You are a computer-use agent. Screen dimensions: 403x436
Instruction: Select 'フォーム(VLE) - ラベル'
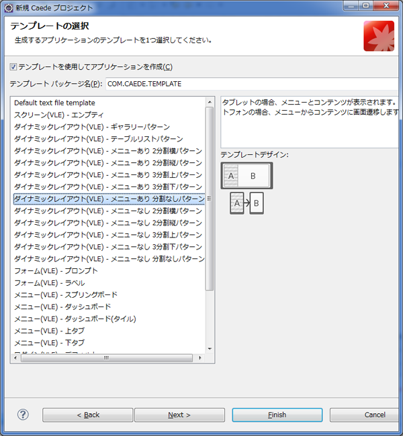click(x=109, y=283)
